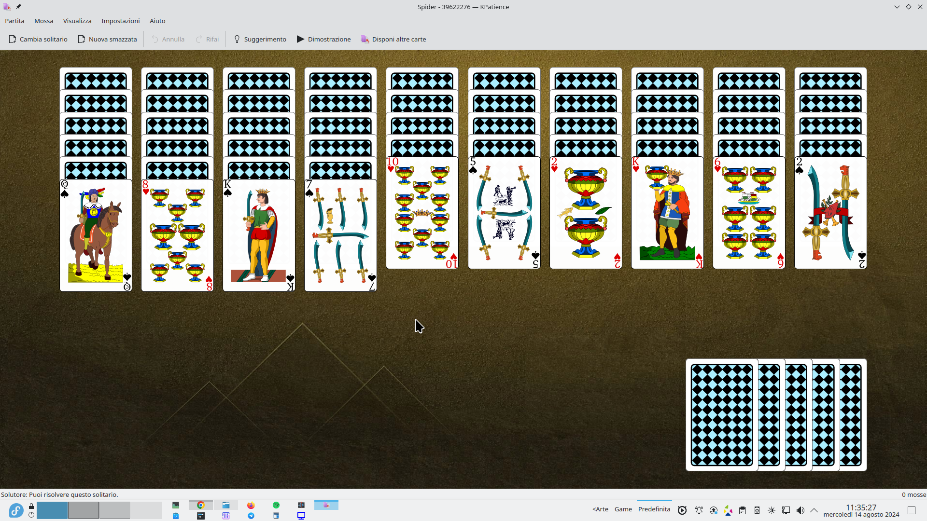Open the Mossa menu
The height and width of the screenshot is (521, 927).
click(x=43, y=21)
